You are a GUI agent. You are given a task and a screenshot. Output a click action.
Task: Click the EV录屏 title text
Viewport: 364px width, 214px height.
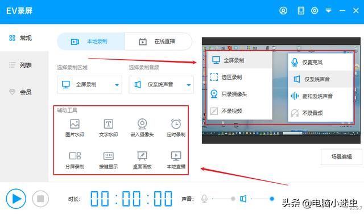(x=19, y=11)
